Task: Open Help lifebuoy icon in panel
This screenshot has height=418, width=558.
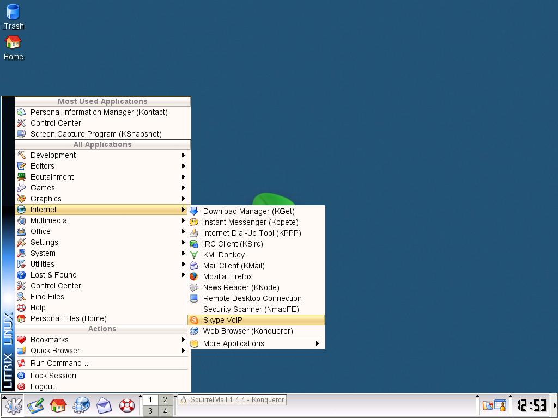Action: tap(126, 405)
